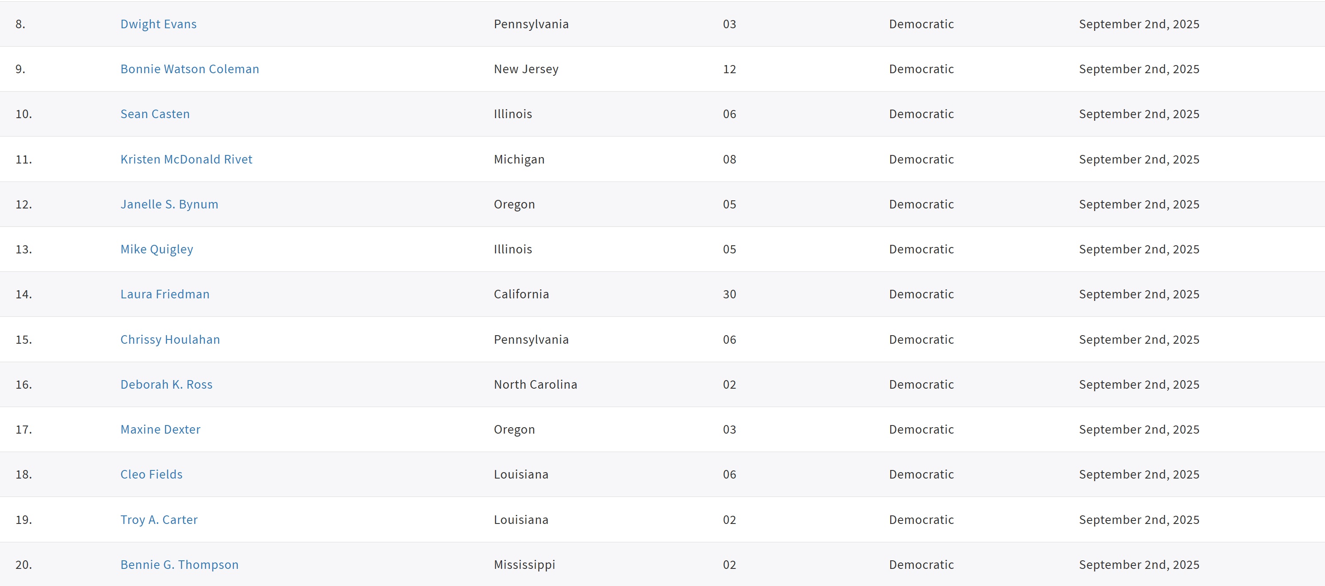Click row 14 California state cell
This screenshot has width=1325, height=586.
pos(522,294)
